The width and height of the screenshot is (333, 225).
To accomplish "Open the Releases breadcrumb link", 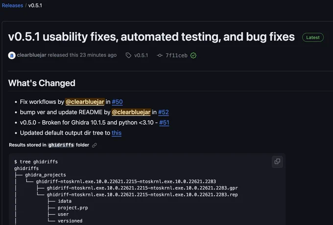I will 12,5.
